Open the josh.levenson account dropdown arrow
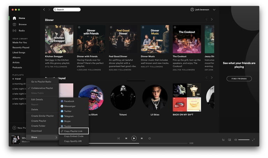The image size is (268, 158). (214, 10)
